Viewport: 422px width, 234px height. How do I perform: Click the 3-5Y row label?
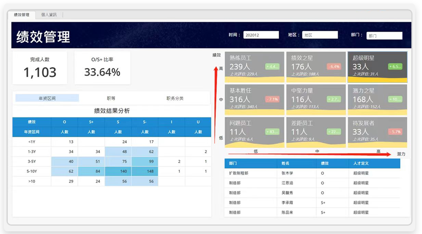pos(32,161)
